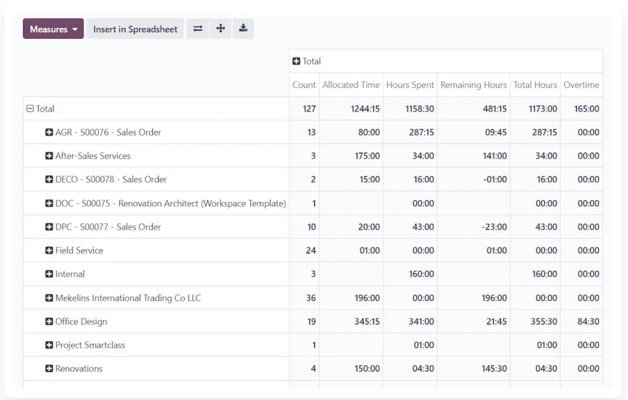Click Renovations allocated time 150:00
This screenshot has height=400, width=628.
point(351,368)
